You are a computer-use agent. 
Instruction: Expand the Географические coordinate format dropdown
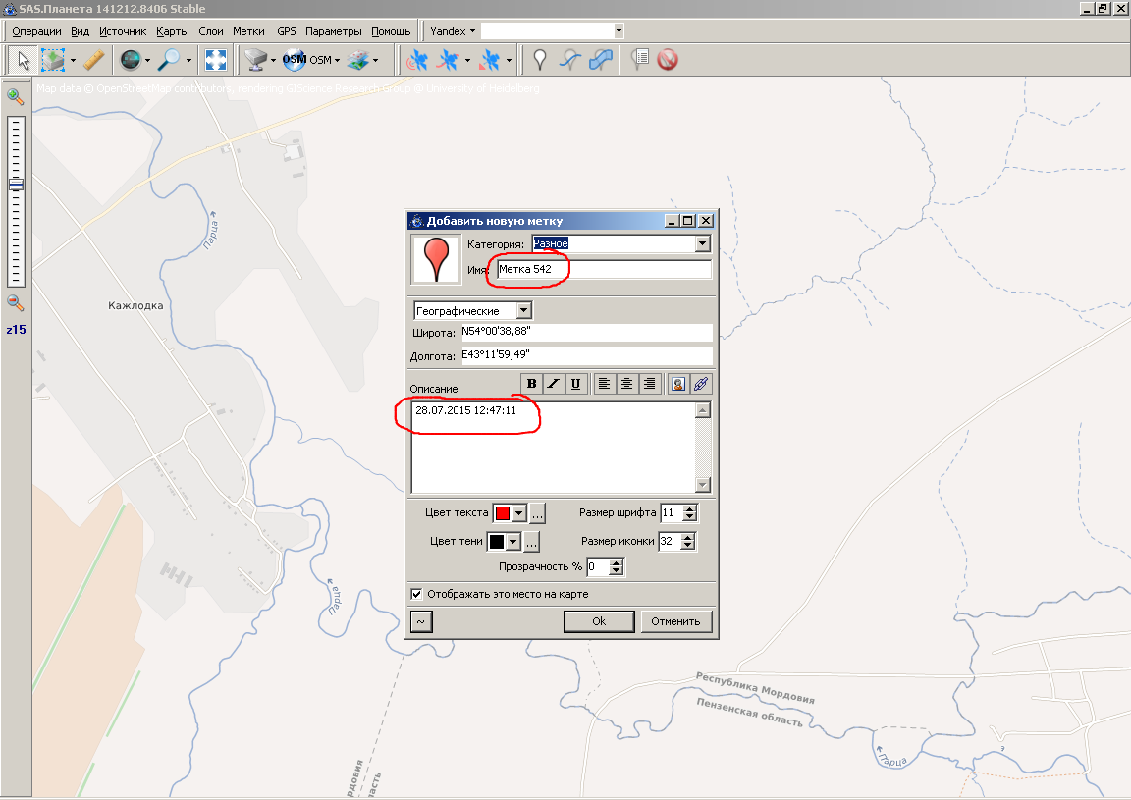click(x=523, y=310)
